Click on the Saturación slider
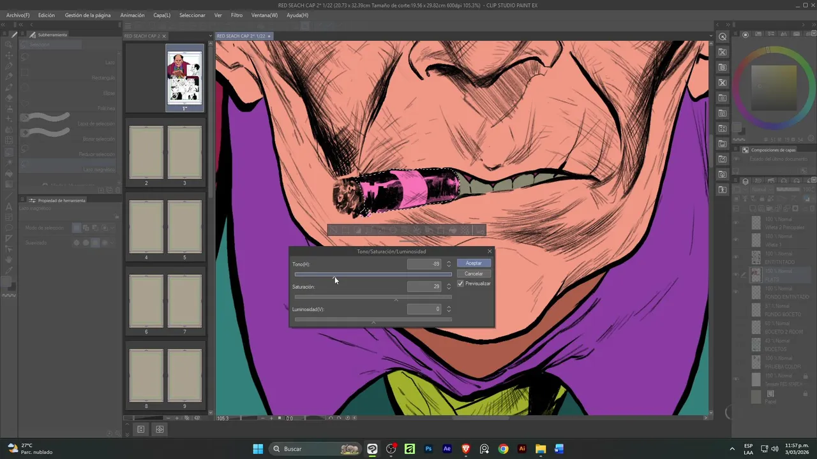This screenshot has width=817, height=459. pyautogui.click(x=373, y=297)
